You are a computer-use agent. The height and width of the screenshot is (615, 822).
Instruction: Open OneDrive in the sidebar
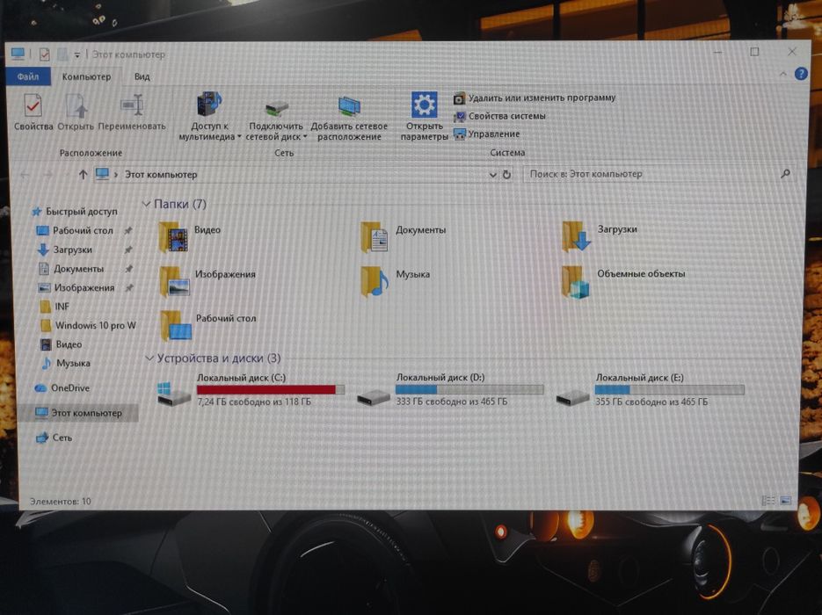click(x=70, y=388)
